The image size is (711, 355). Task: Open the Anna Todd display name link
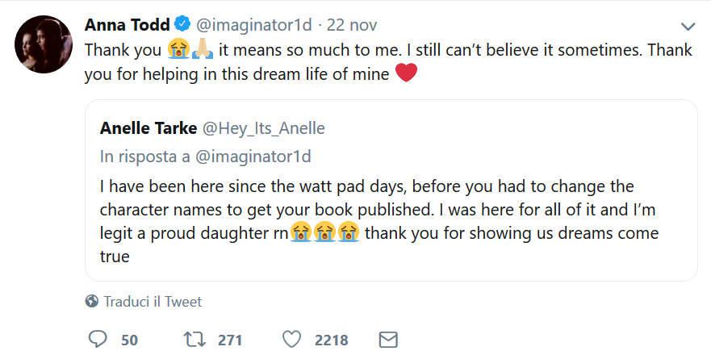tap(127, 24)
